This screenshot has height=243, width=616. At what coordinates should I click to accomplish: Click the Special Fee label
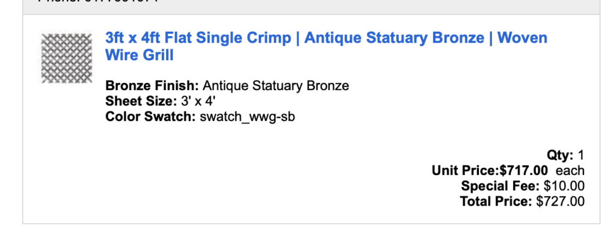coord(500,186)
